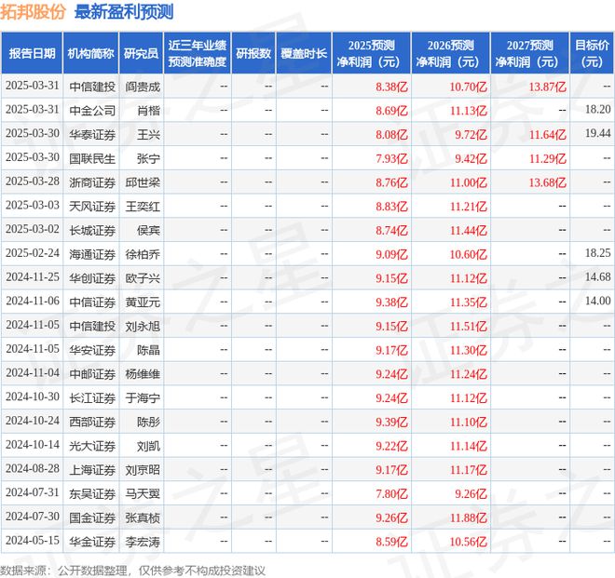Click 2027 forecast value 13.87亿
The image size is (615, 578).
[548, 87]
